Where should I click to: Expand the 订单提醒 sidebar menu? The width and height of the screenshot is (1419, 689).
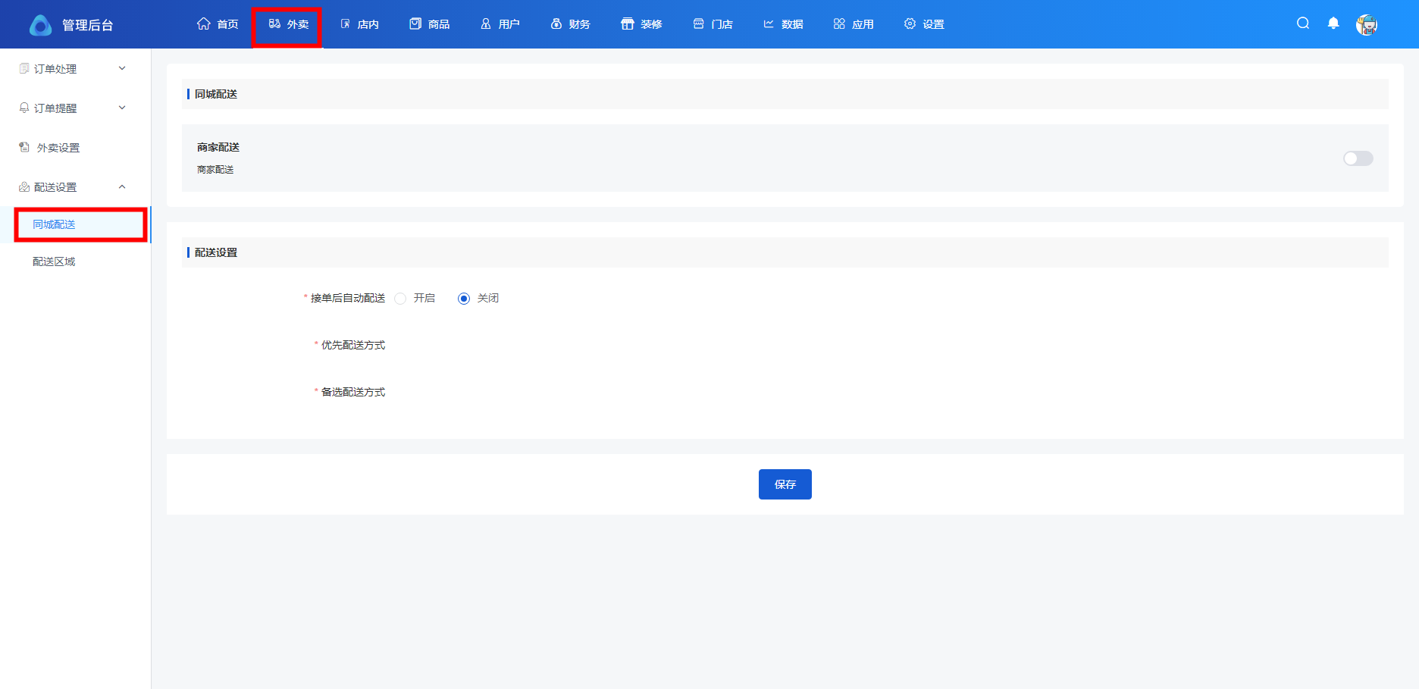point(73,108)
